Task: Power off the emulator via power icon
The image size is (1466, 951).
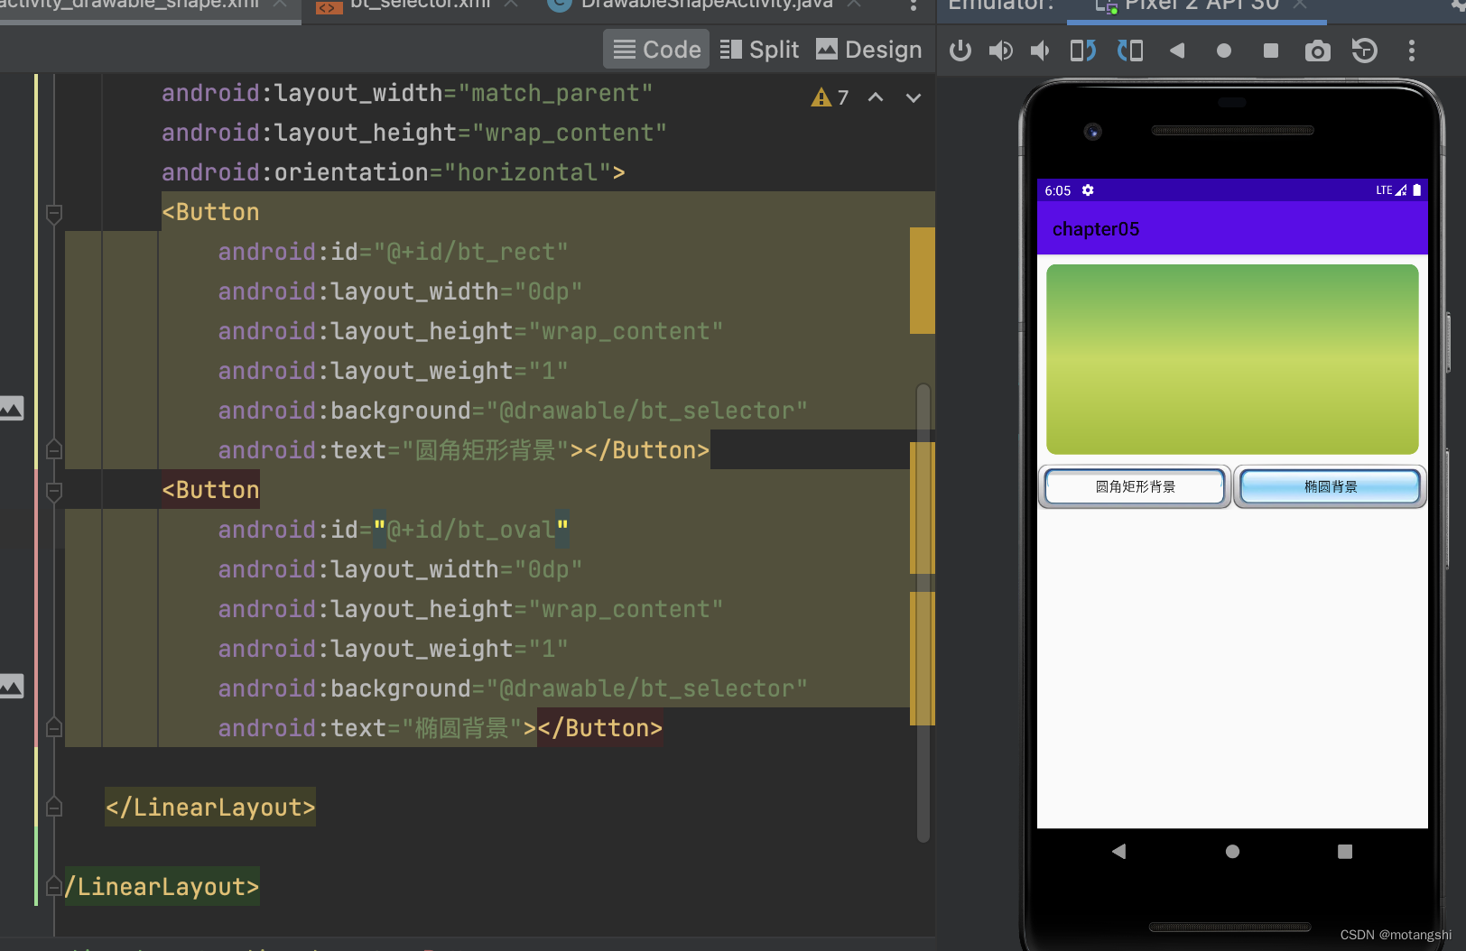Action: (960, 51)
